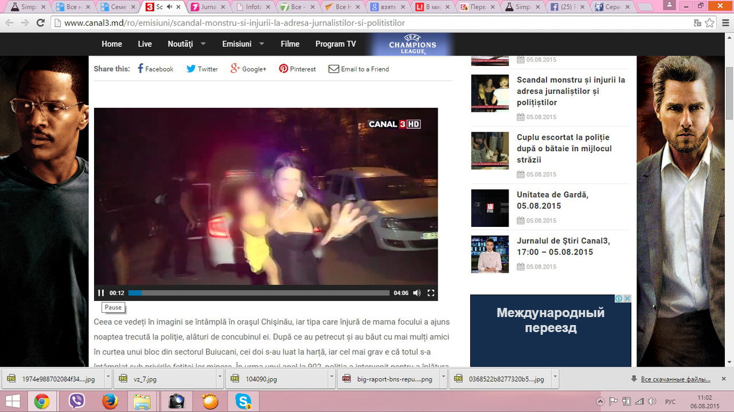Close the downloads bar
This screenshot has height=412, width=734.
click(724, 379)
